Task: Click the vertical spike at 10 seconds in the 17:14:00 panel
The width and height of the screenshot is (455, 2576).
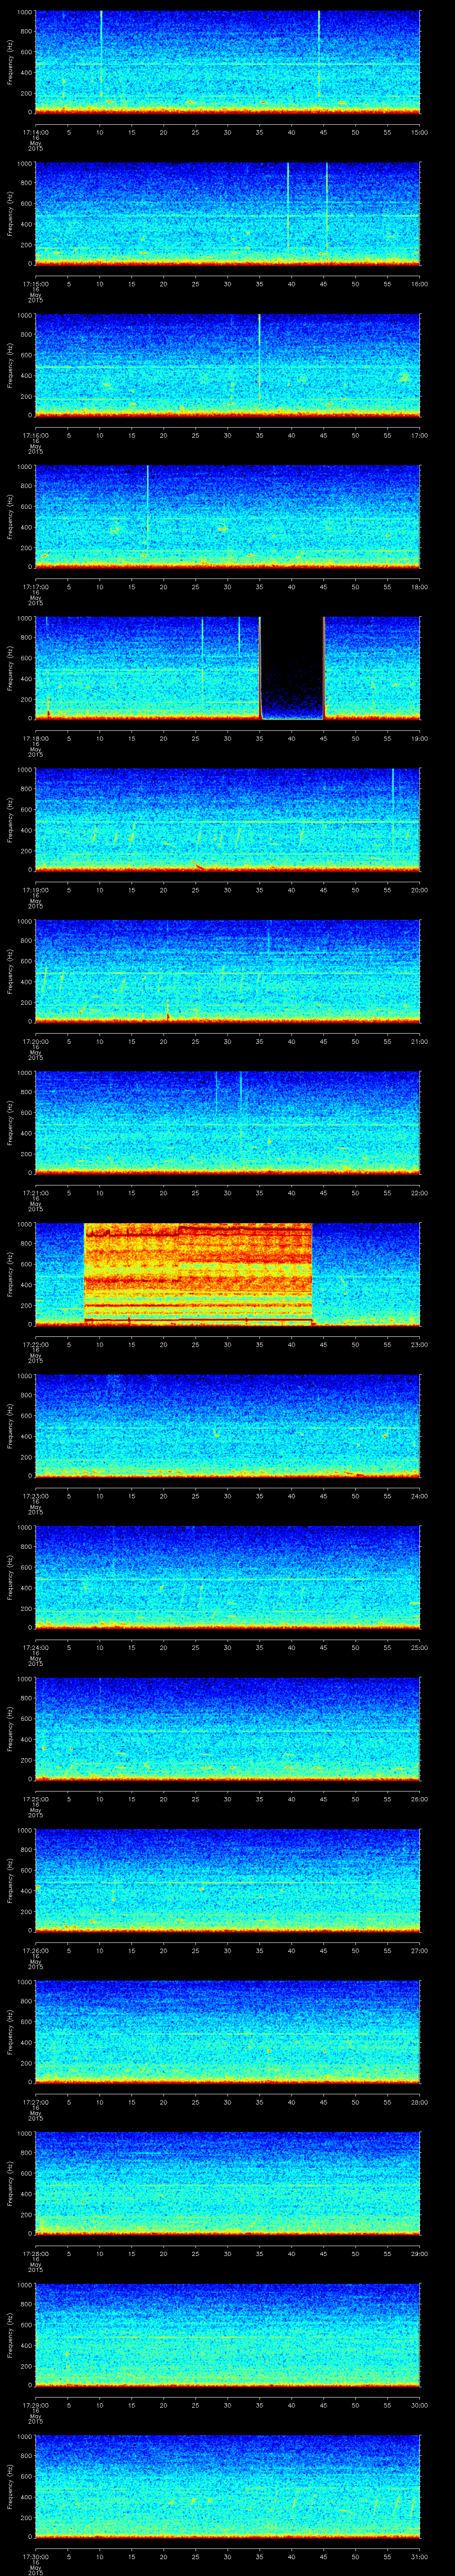Action: [100, 55]
